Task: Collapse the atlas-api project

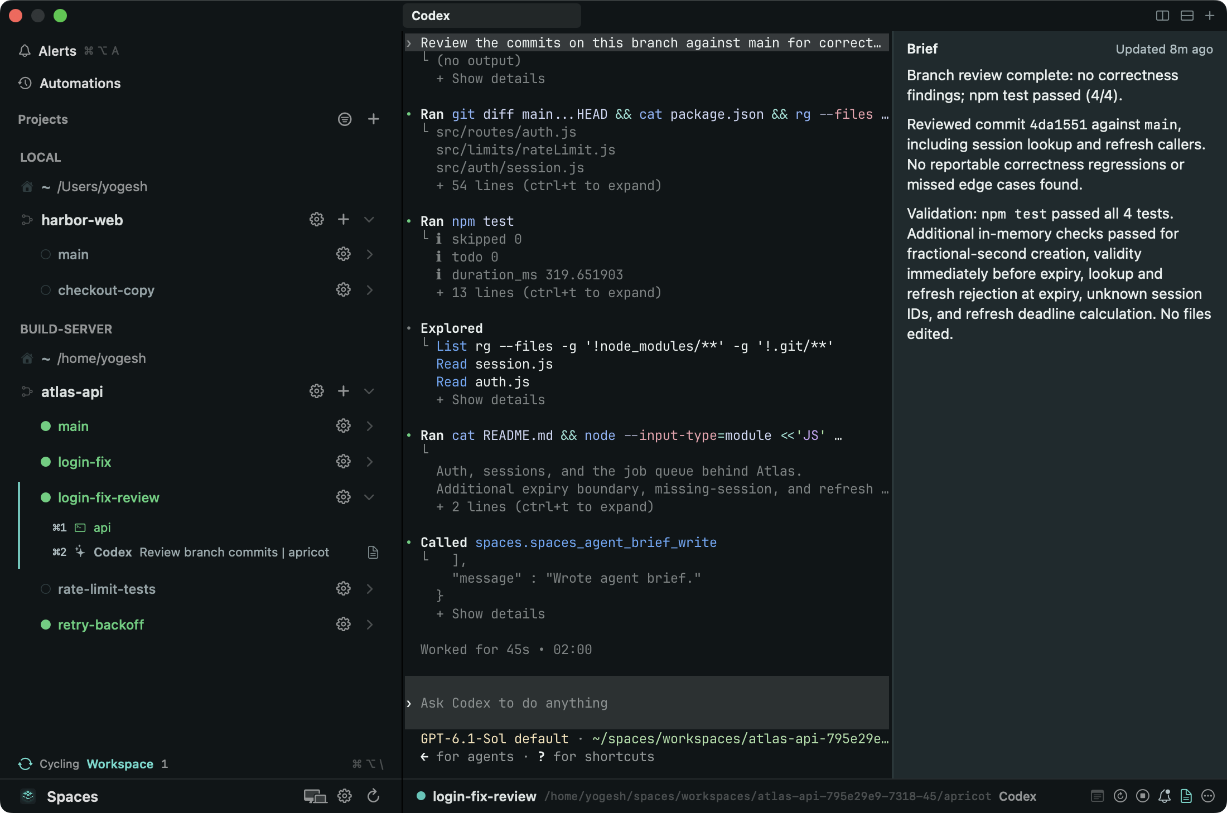Action: pos(369,391)
